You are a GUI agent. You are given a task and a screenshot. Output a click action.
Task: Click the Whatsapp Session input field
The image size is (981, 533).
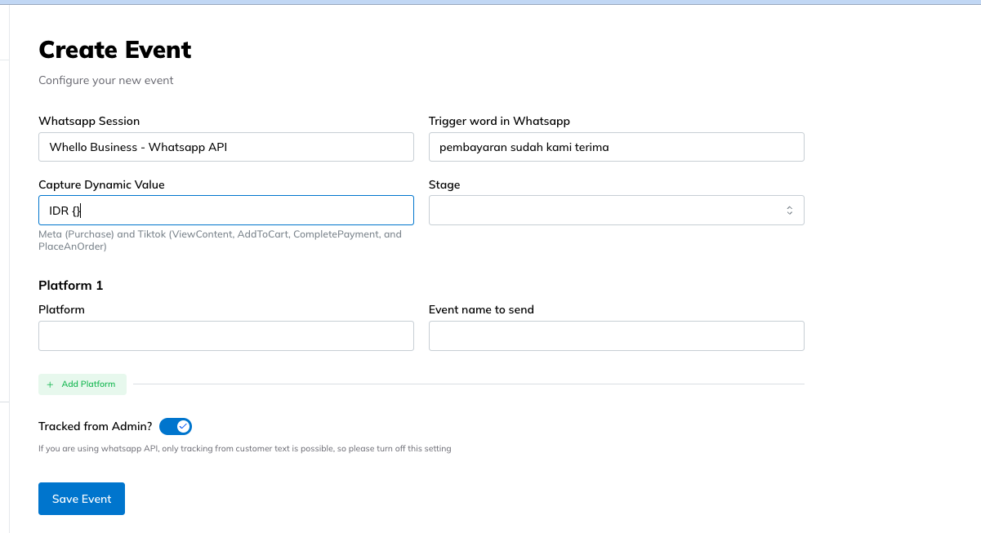pyautogui.click(x=225, y=147)
